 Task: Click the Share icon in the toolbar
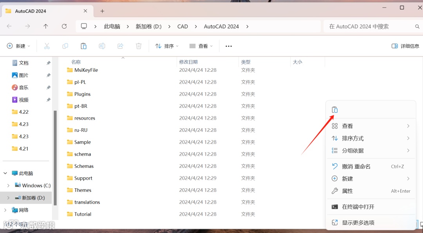click(120, 46)
